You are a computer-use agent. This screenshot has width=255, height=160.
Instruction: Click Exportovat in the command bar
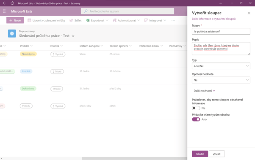97,20
